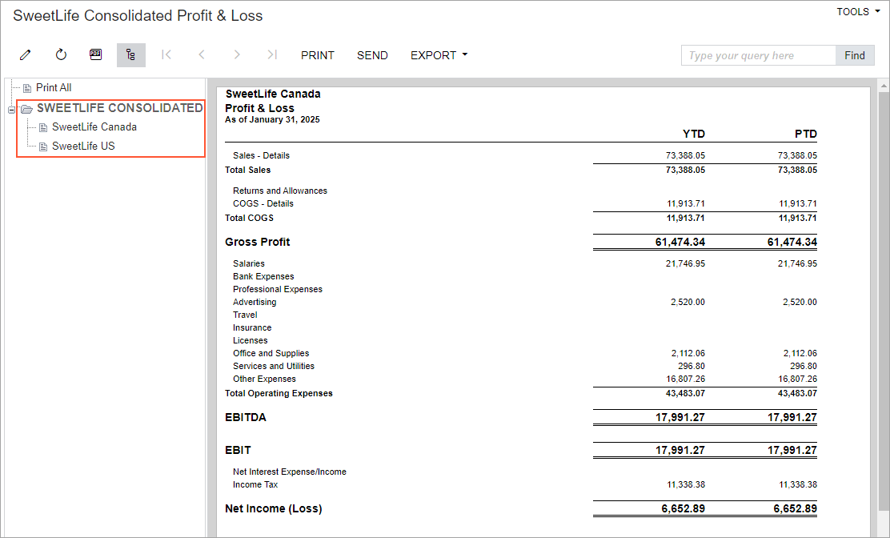
Task: Click the query search input field
Action: coord(758,55)
